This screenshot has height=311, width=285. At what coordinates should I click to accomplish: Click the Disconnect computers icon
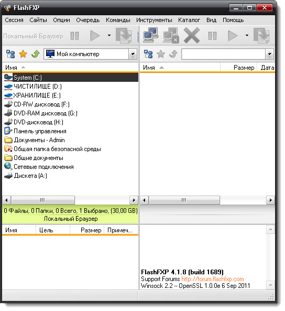171,36
